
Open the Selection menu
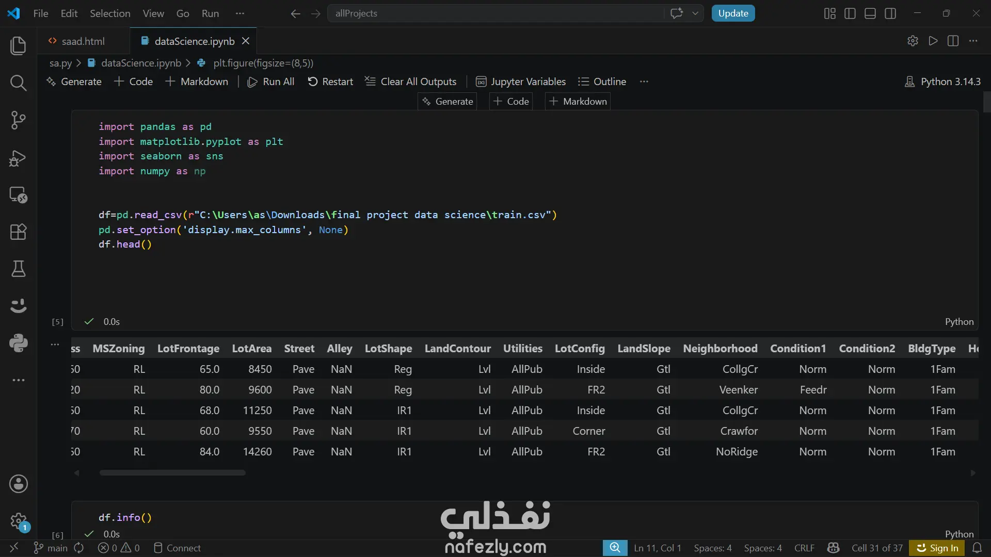pos(110,13)
